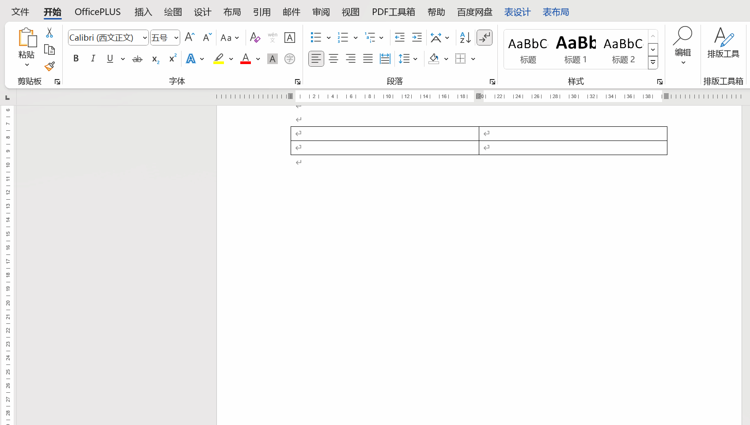Increase paragraph indent

point(417,38)
